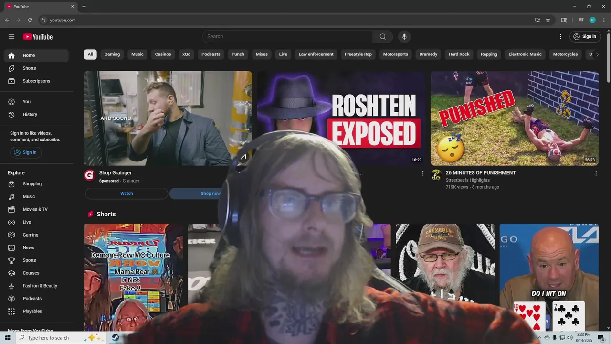Click Shop now button on ad
The height and width of the screenshot is (344, 611).
coord(211,193)
